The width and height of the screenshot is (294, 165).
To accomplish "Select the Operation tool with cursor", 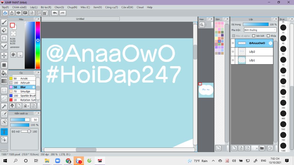I will click(x=4, y=140).
